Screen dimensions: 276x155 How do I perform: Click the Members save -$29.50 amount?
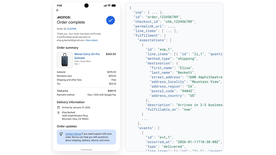[x=112, y=76]
